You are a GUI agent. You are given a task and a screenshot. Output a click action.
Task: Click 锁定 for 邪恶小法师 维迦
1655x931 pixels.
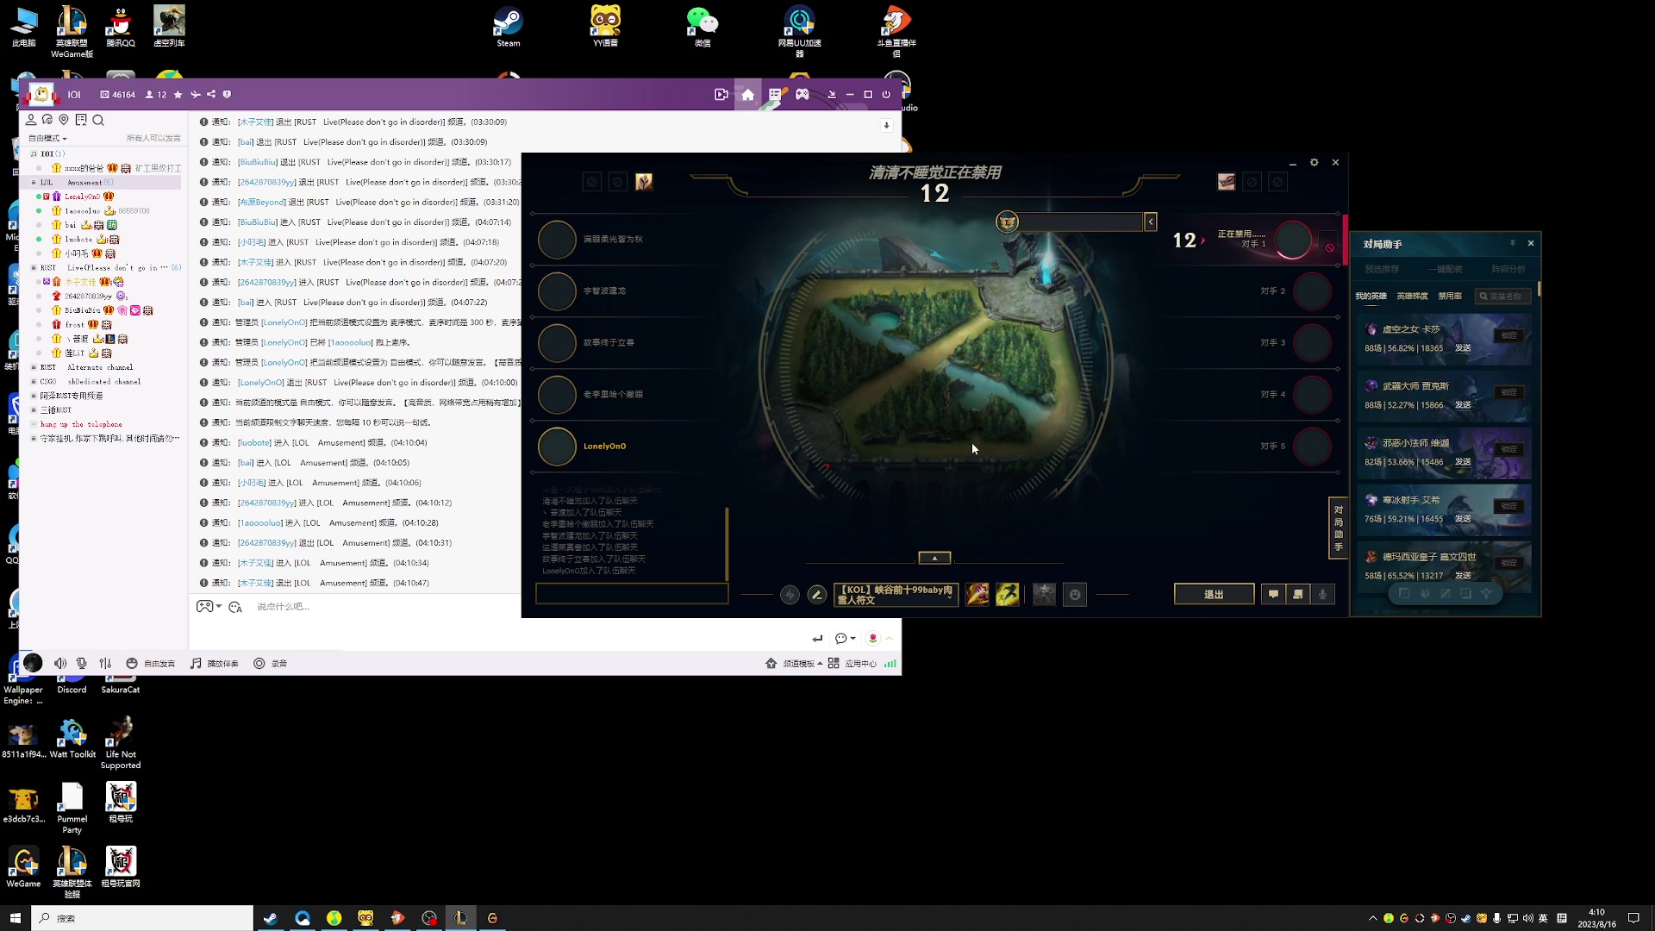pos(1509,449)
